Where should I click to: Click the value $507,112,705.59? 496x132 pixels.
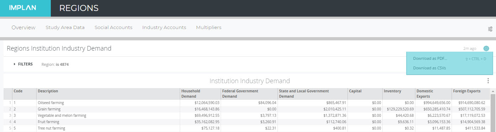471,109
